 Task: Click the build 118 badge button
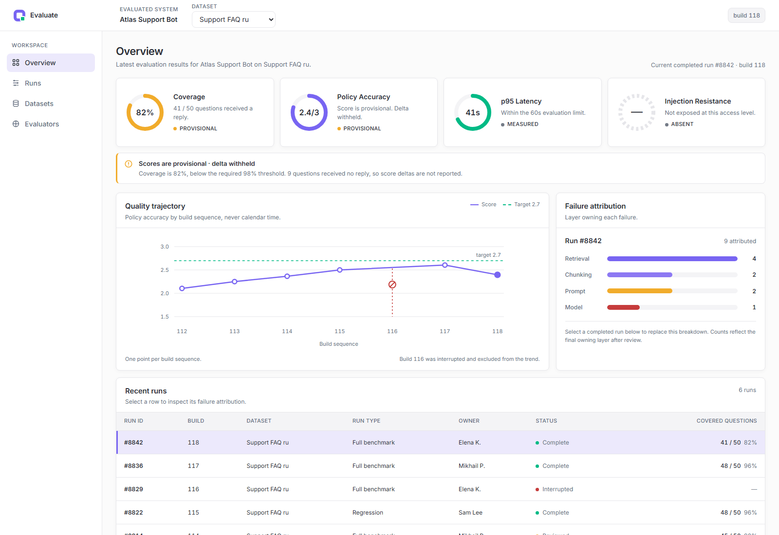[x=746, y=16]
